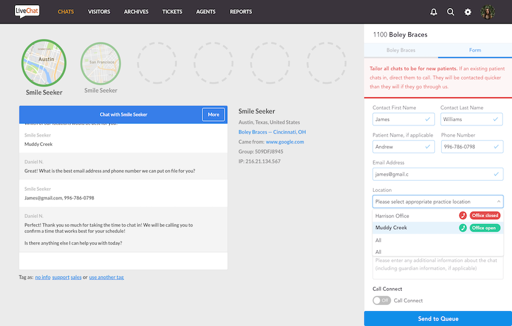Click the Contact Last Name field with Williams
Viewport: 512px width, 326px height.
[472, 119]
